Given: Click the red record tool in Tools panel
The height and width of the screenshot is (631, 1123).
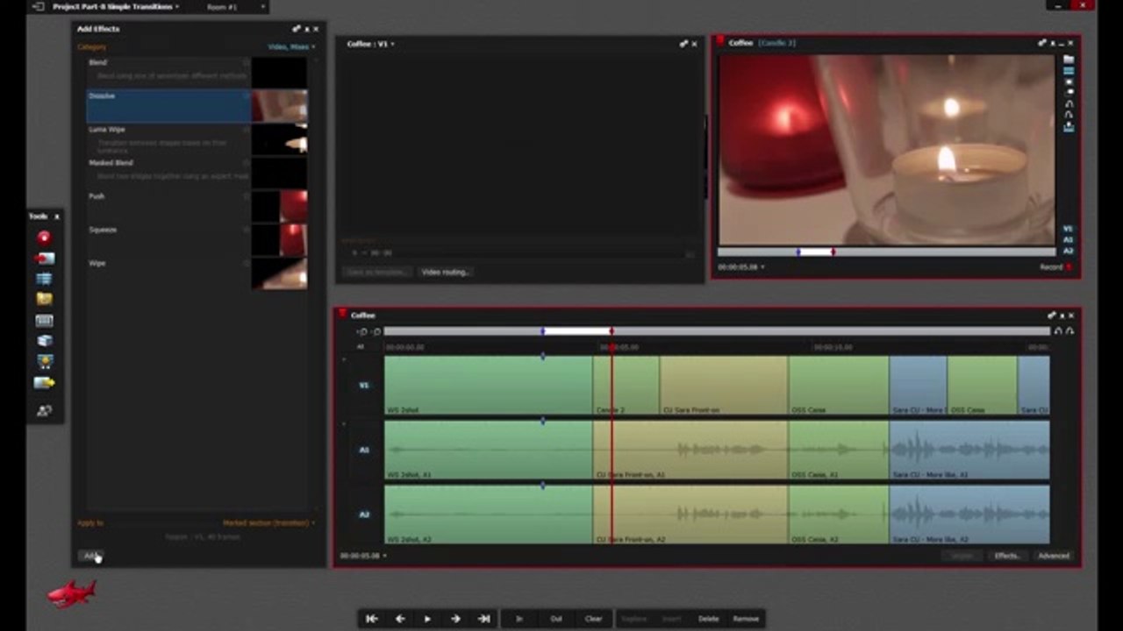Looking at the screenshot, I should [44, 238].
